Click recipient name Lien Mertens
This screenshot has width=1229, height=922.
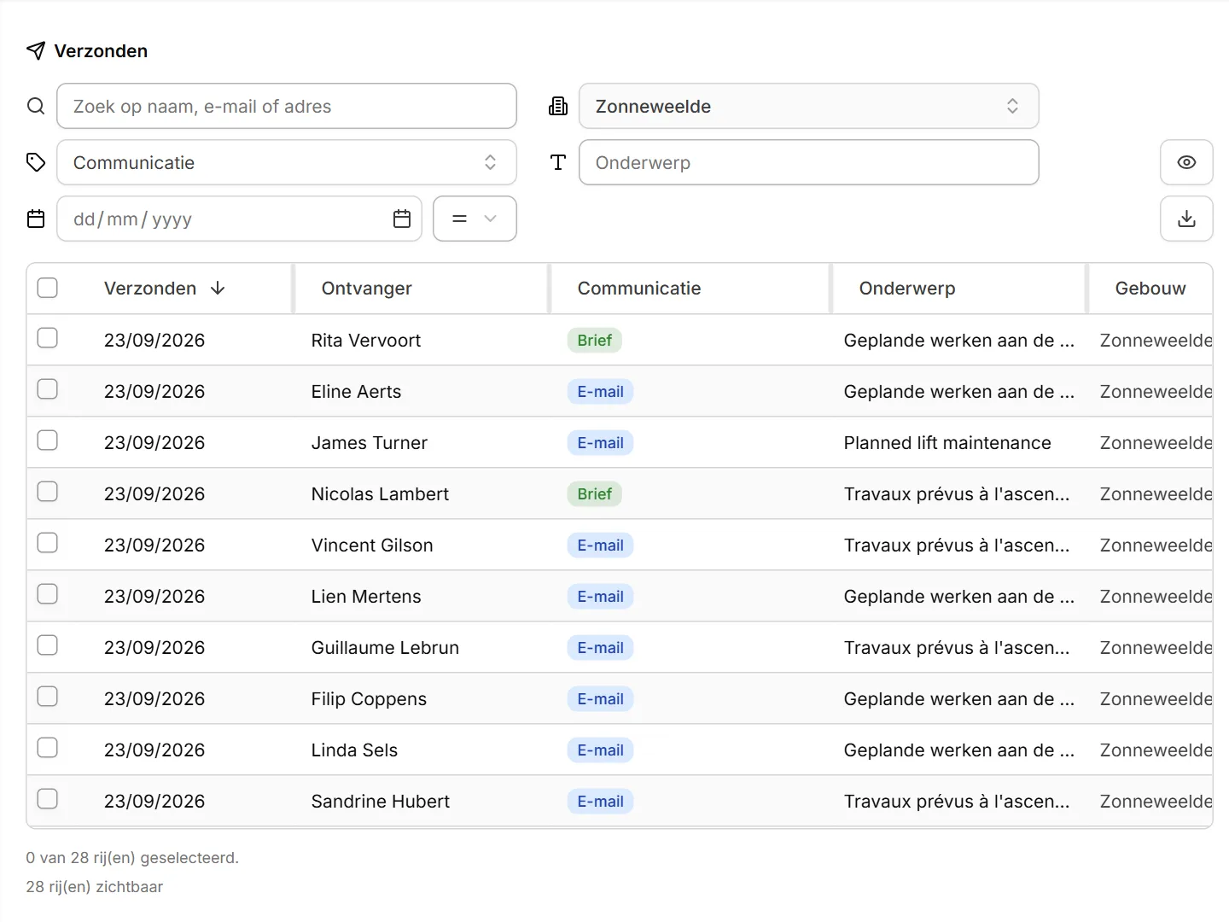366,597
